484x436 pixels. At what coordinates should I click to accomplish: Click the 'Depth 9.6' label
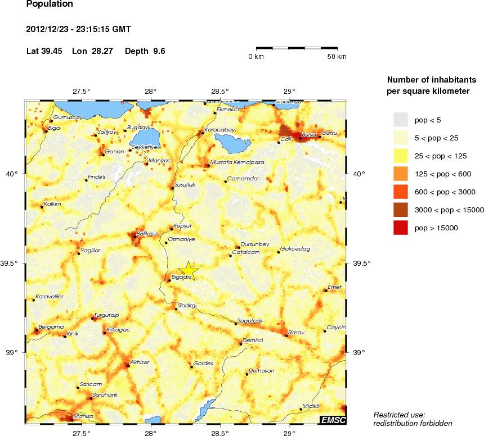pos(145,51)
